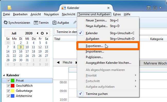Toggle the Geschäftlich calendar checkbox
The image size is (167, 102).
(x=8, y=86)
